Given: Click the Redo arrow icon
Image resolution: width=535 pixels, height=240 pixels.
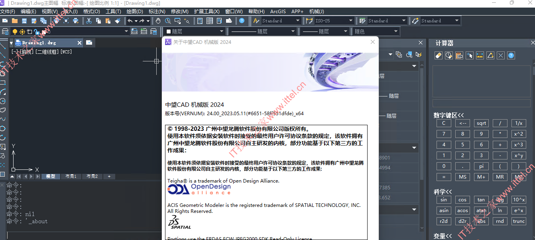Looking at the screenshot, I should (x=142, y=21).
